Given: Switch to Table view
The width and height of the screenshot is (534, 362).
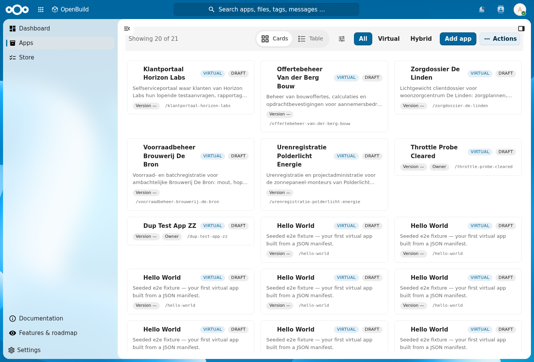Looking at the screenshot, I should 310,39.
